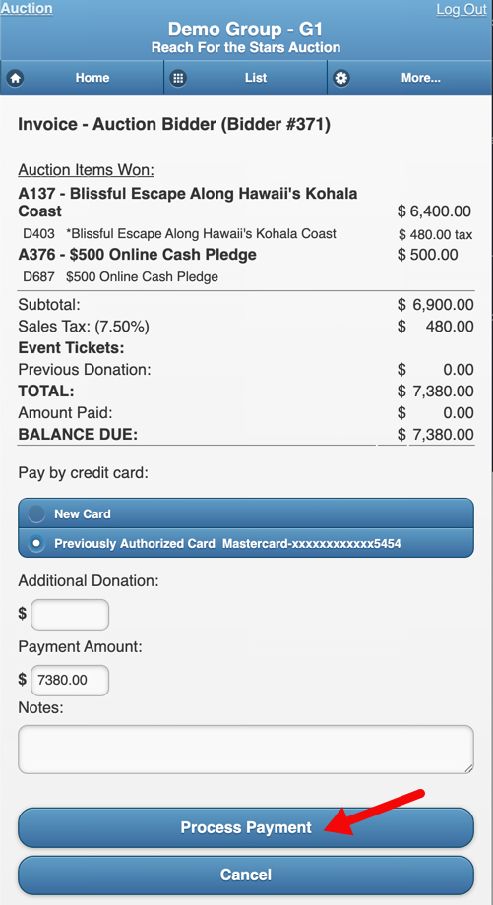Click the Invoice - Auction Bidder heading
The image size is (493, 905).
coord(174,125)
